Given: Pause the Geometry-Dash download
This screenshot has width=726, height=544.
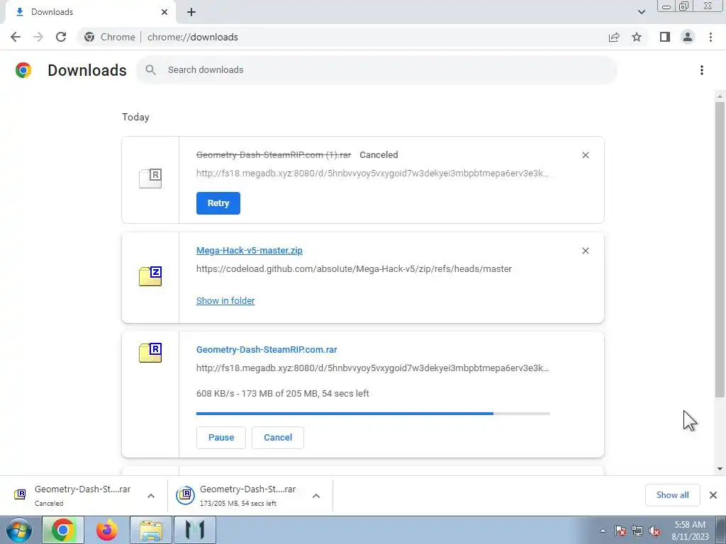Looking at the screenshot, I should (221, 438).
